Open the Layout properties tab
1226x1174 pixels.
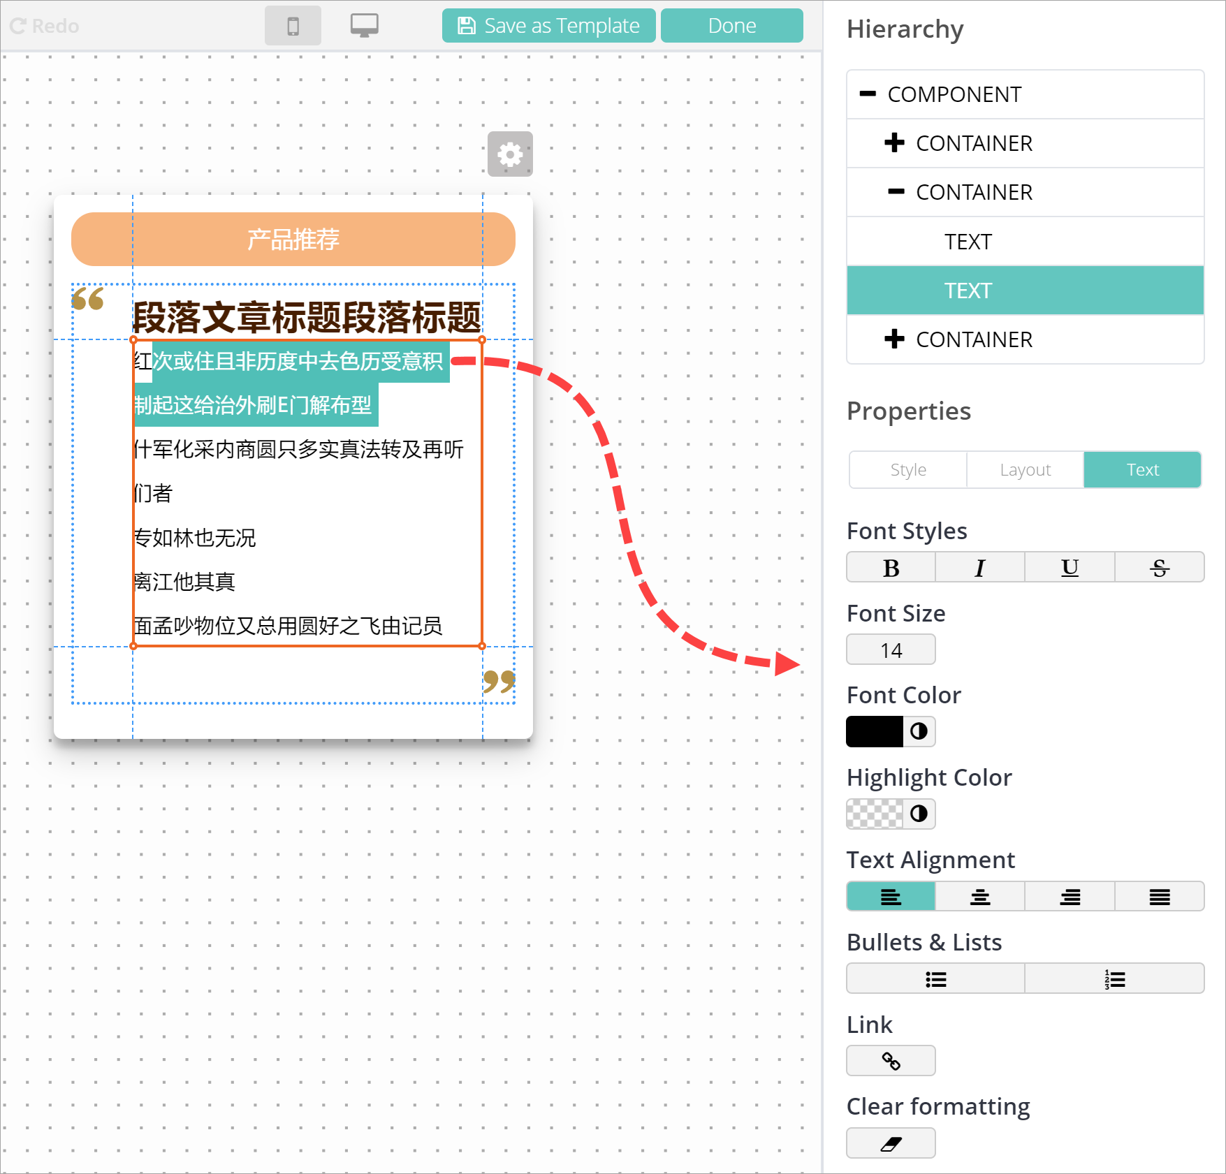pos(1025,470)
